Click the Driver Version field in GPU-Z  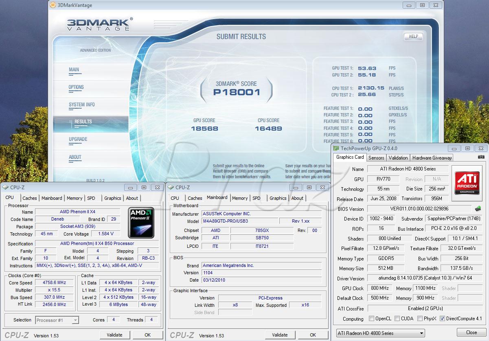click(425, 278)
